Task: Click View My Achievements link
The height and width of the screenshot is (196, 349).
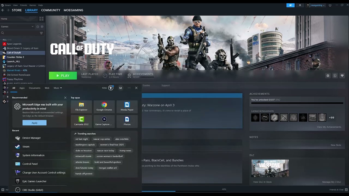Action: [x=329, y=127]
